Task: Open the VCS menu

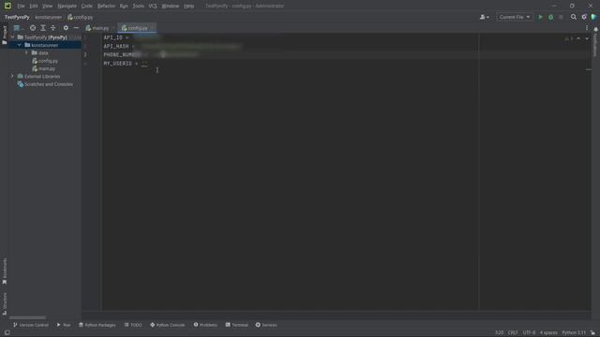Action: click(153, 7)
